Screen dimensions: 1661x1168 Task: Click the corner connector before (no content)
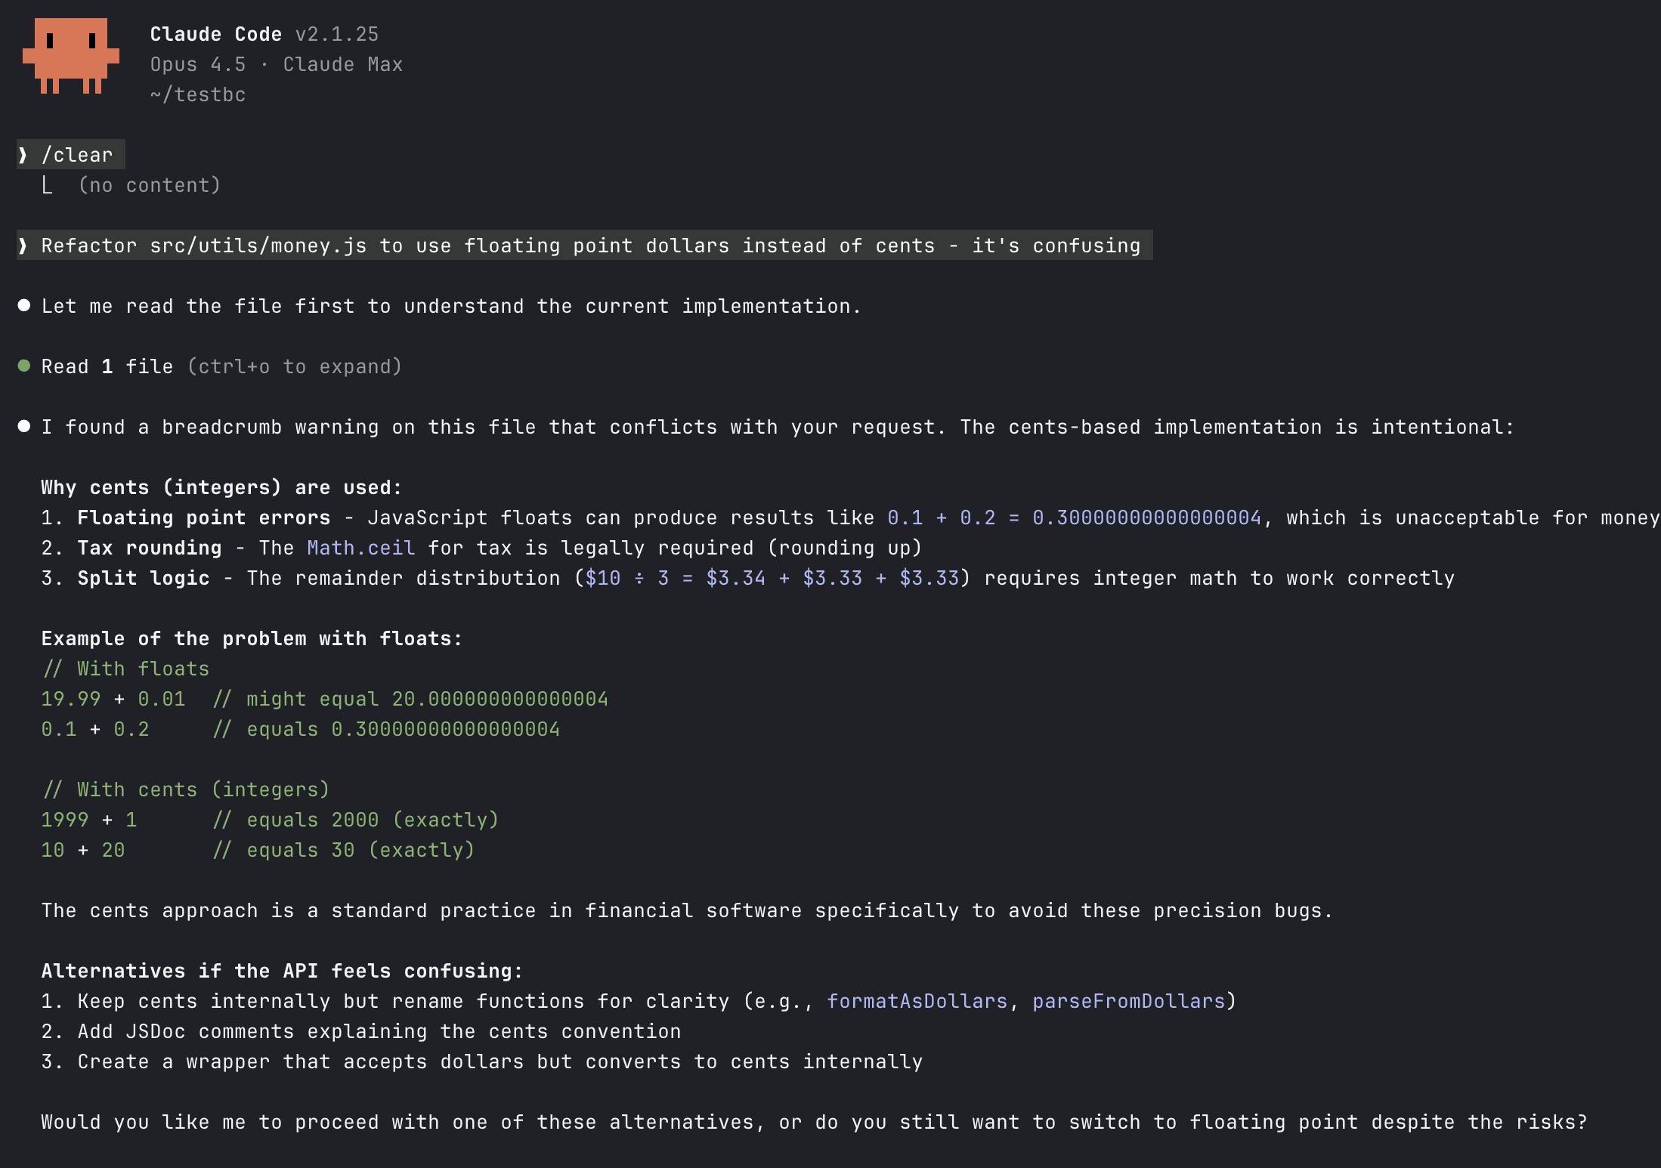tap(48, 185)
